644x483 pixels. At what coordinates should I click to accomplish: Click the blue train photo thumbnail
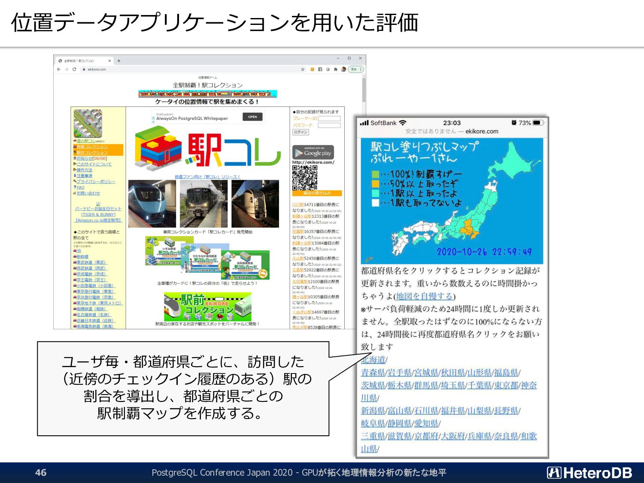pyautogui.click(x=152, y=204)
